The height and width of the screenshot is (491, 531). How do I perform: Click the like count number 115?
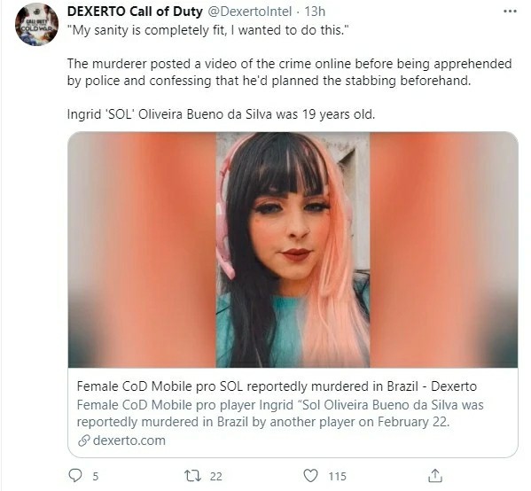coord(337,477)
